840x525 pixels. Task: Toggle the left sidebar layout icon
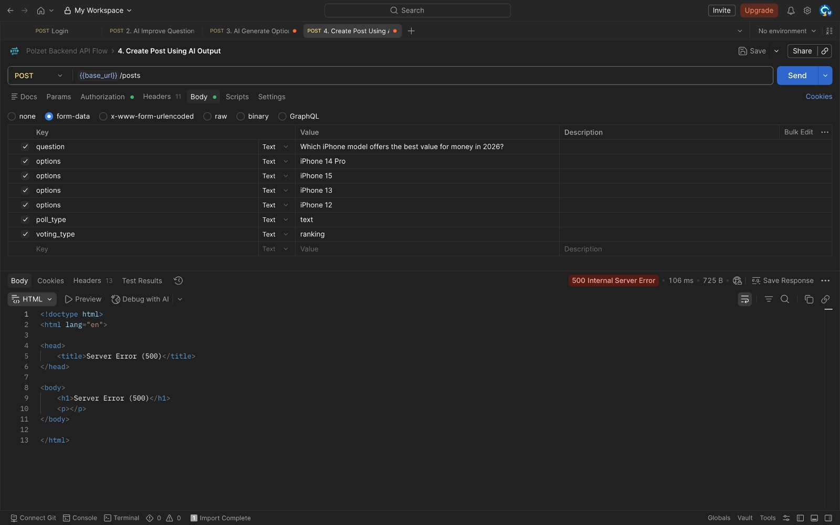point(800,518)
